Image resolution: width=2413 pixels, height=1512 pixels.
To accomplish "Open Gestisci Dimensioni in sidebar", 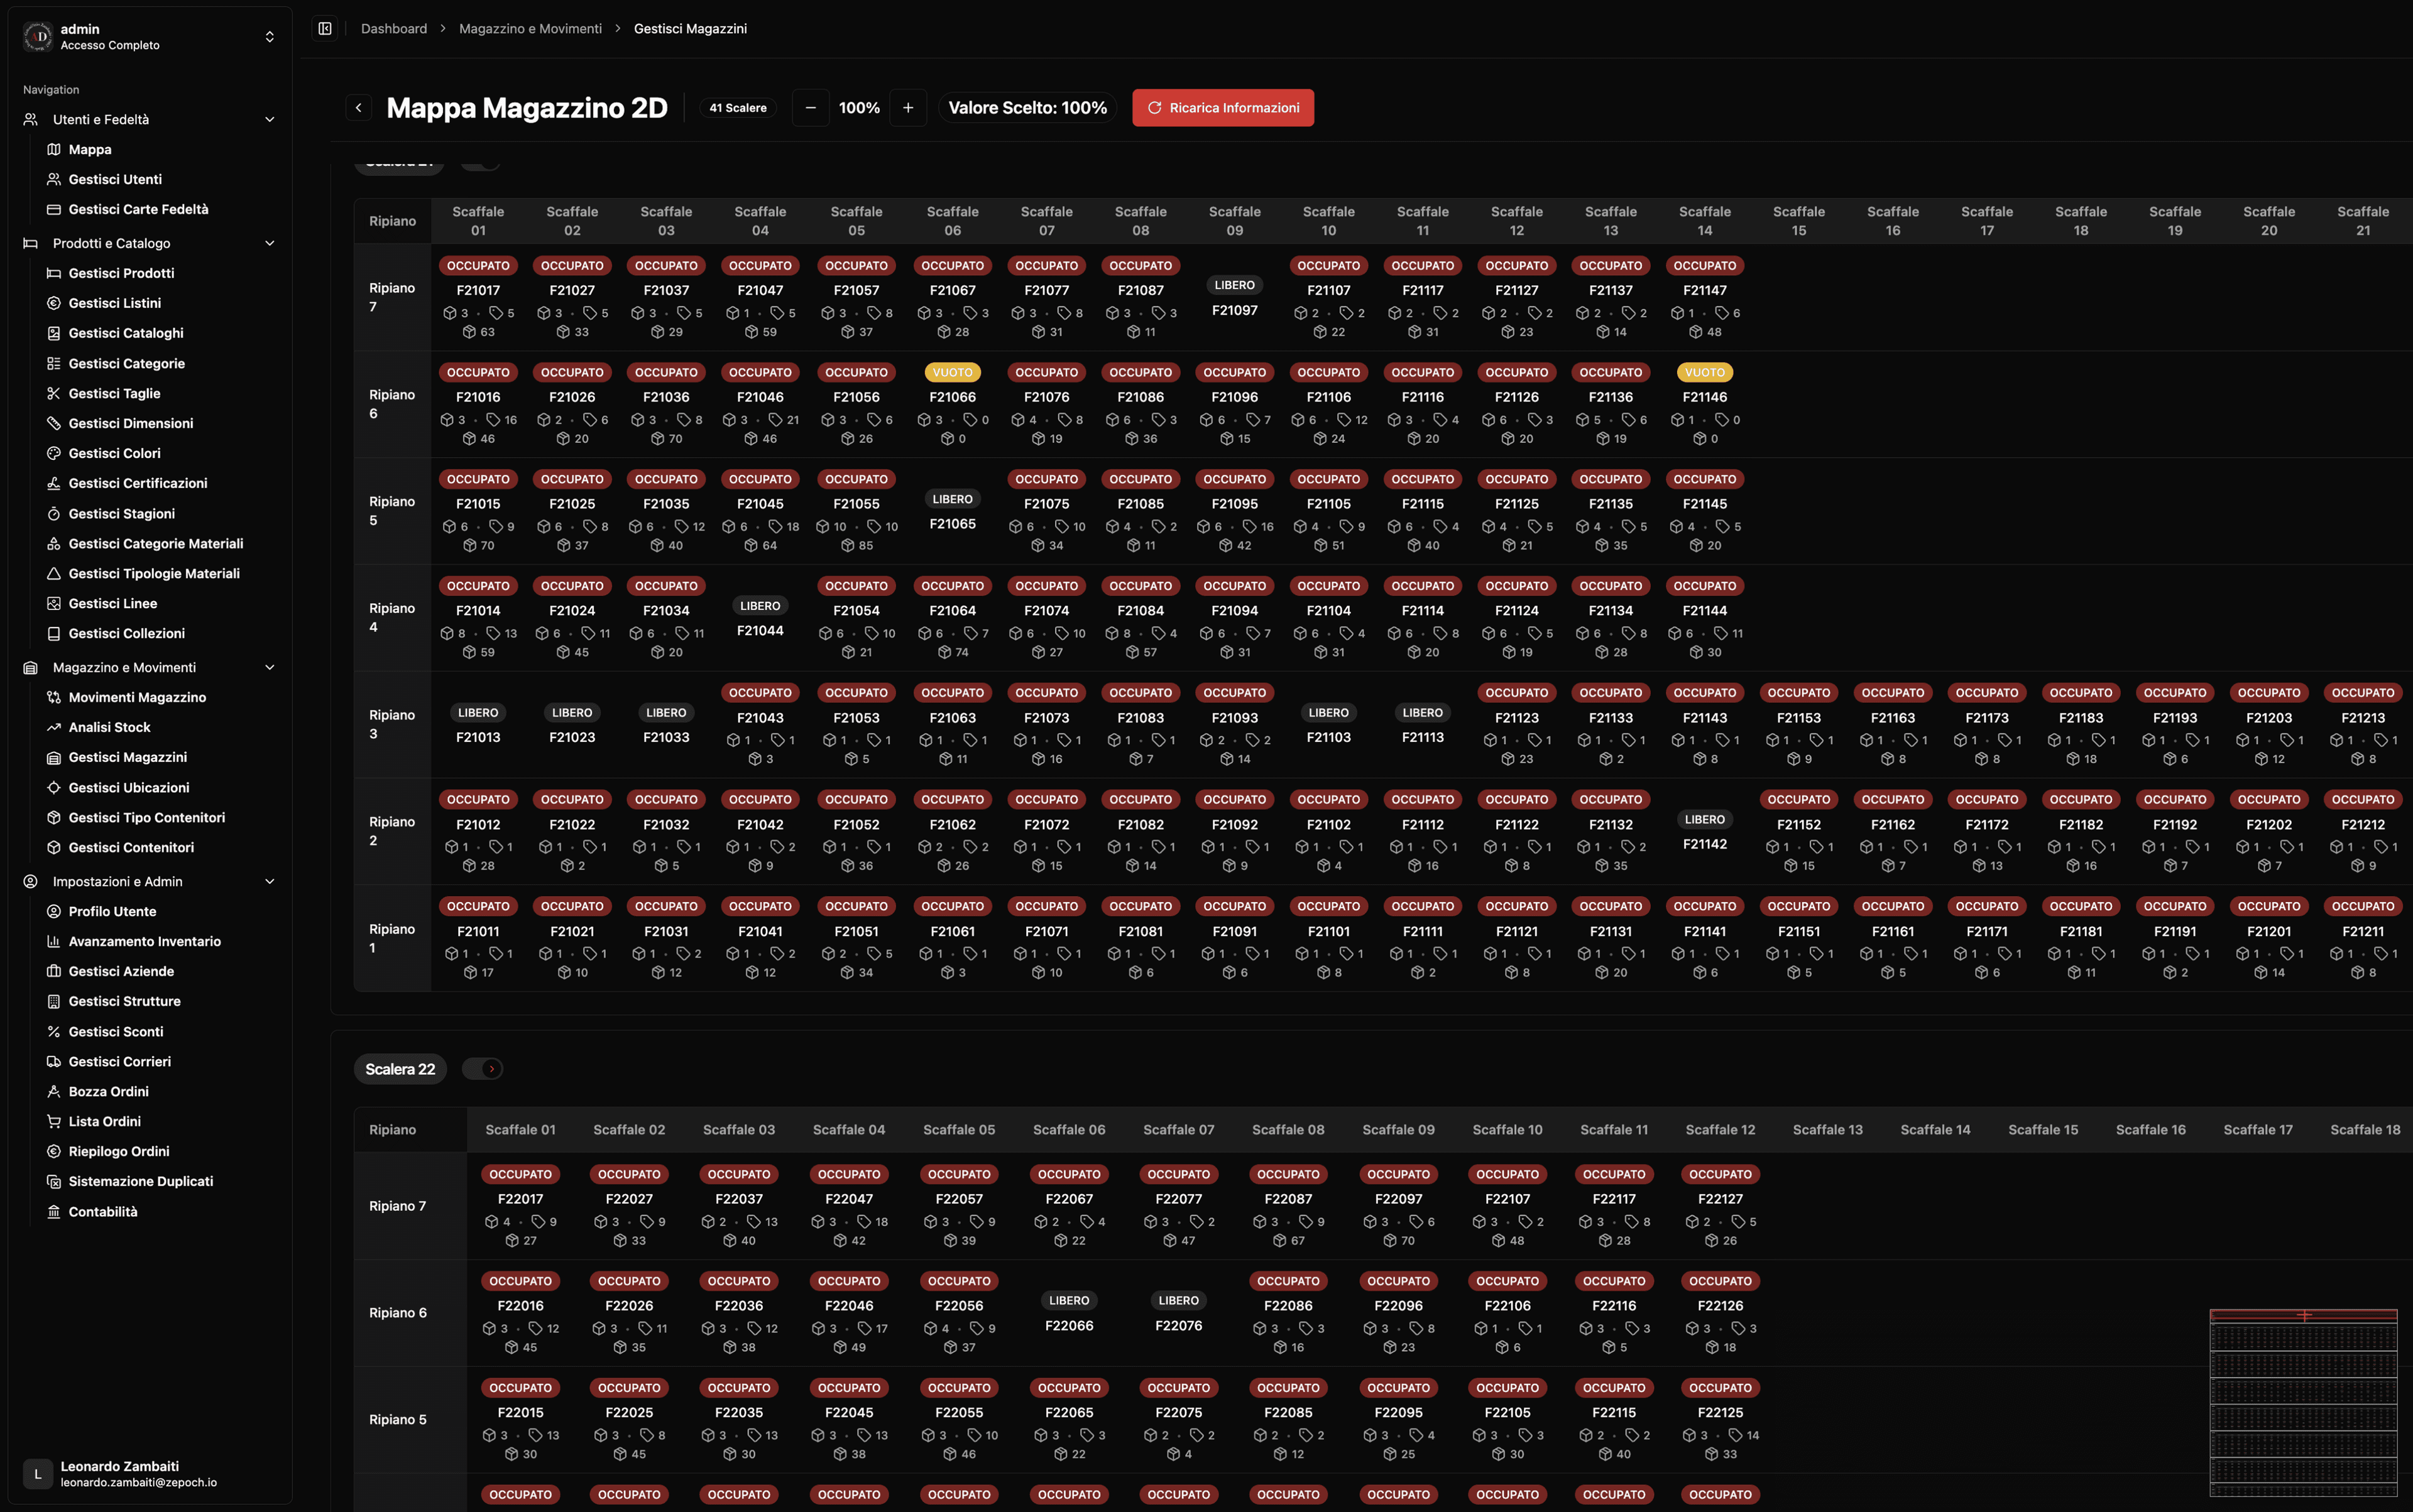I will point(130,423).
